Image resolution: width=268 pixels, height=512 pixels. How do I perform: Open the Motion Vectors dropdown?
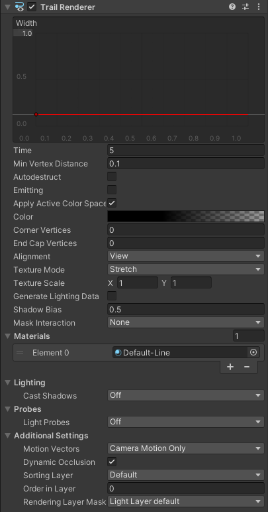click(185, 448)
